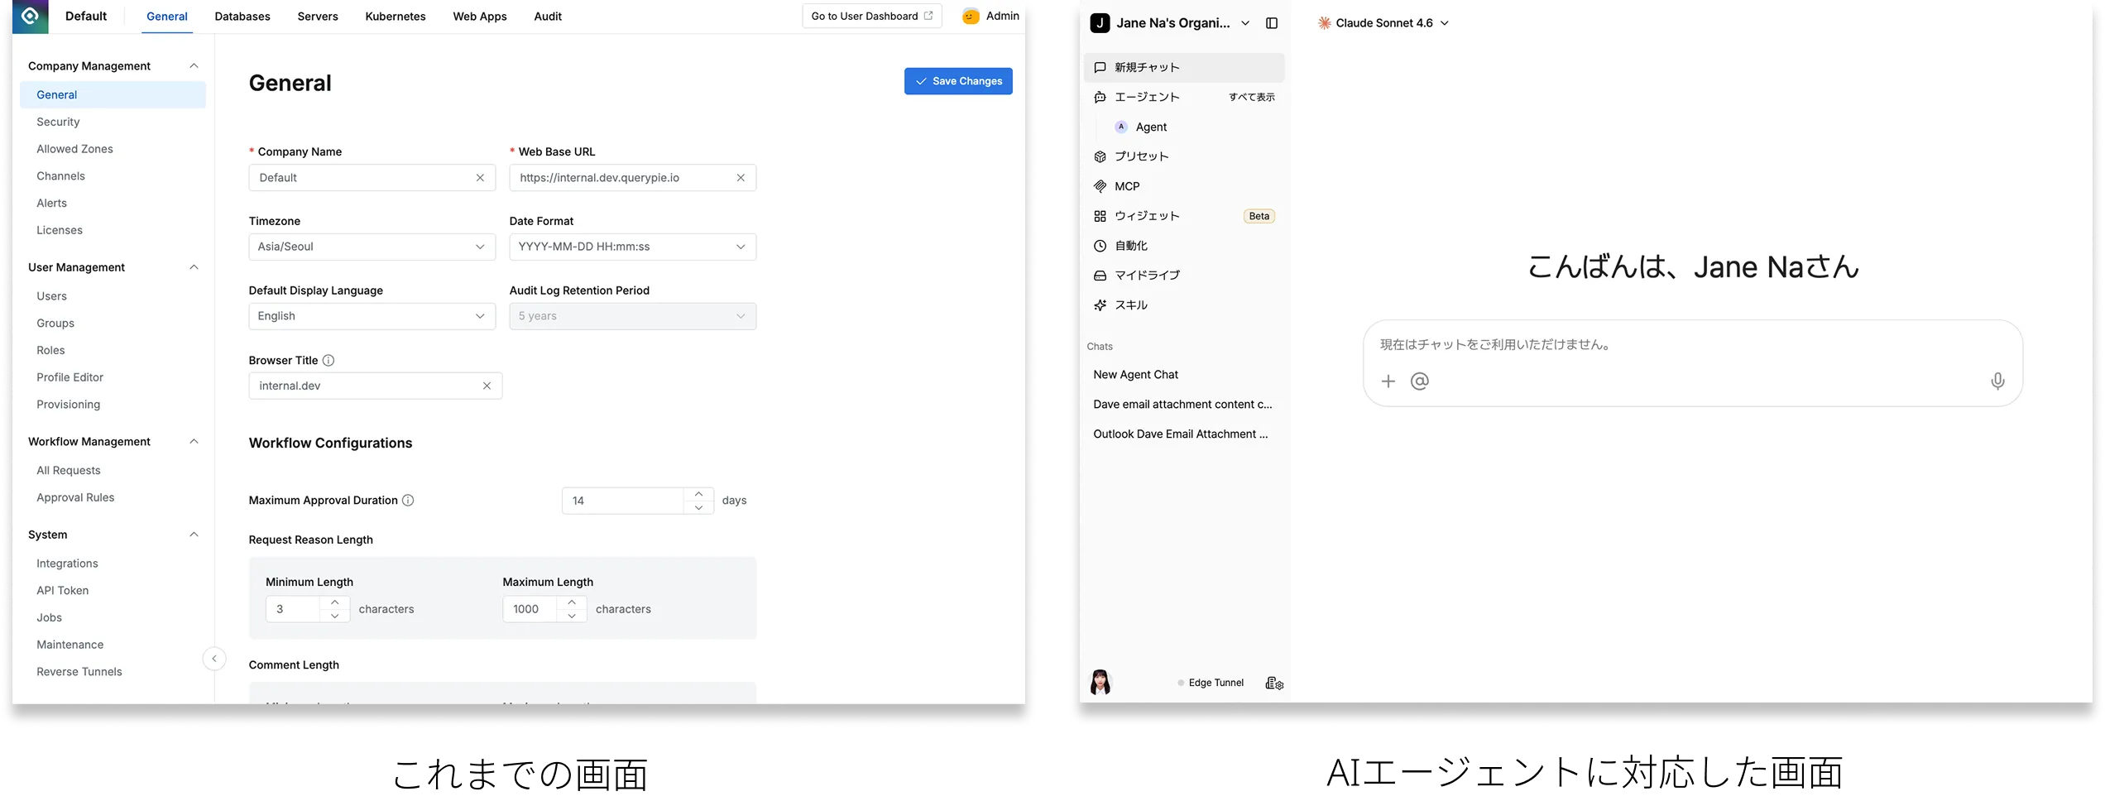Click the Browser Title info icon
2105x801 pixels.
click(328, 361)
